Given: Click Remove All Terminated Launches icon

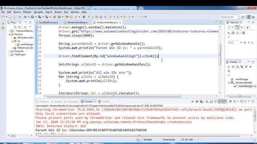Looking at the screenshot, I should pyautogui.click(x=201, y=102).
